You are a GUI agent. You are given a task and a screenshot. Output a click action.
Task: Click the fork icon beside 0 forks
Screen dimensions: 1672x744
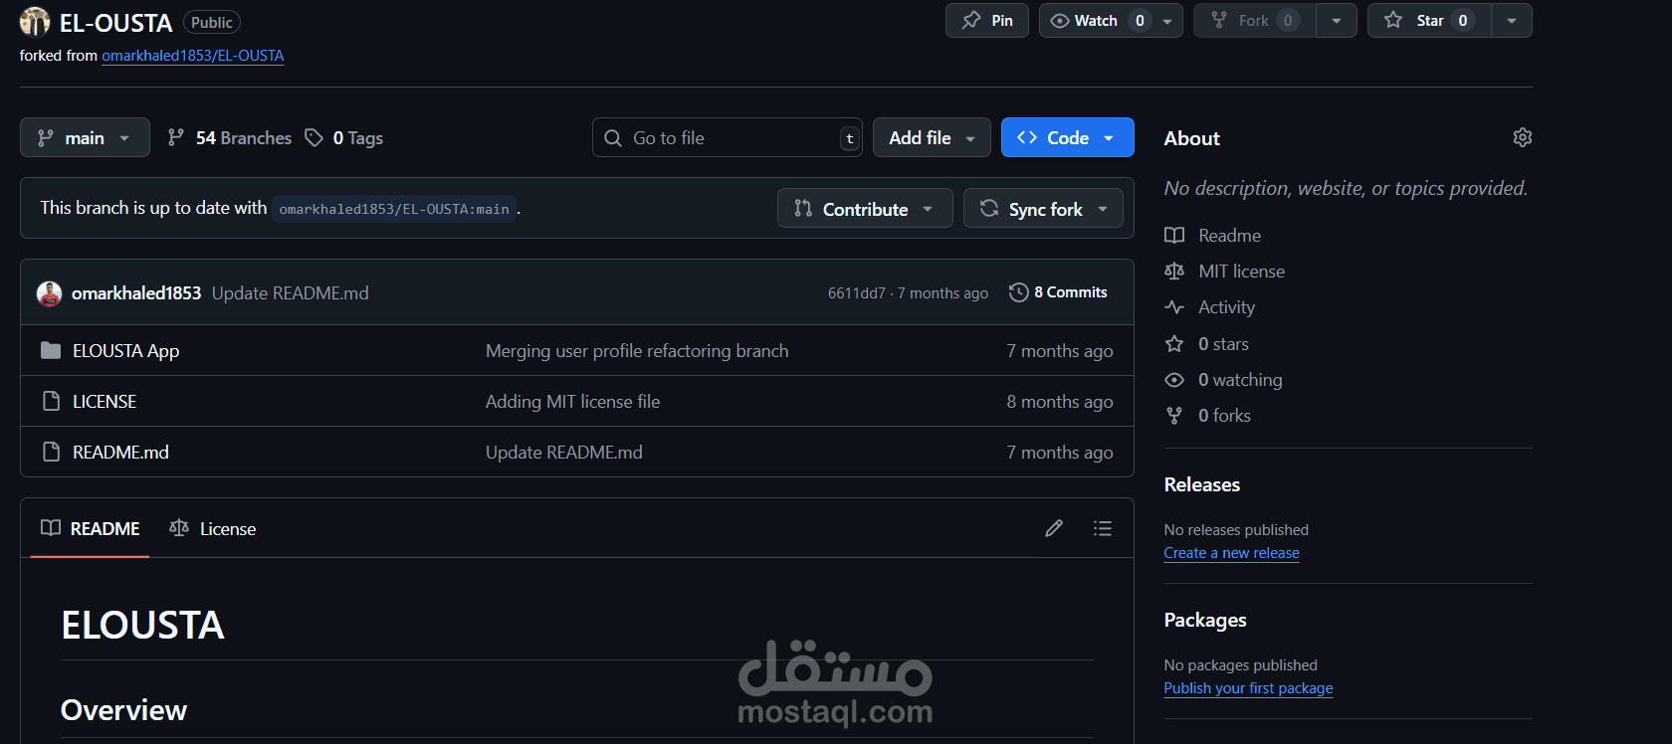[1174, 416]
